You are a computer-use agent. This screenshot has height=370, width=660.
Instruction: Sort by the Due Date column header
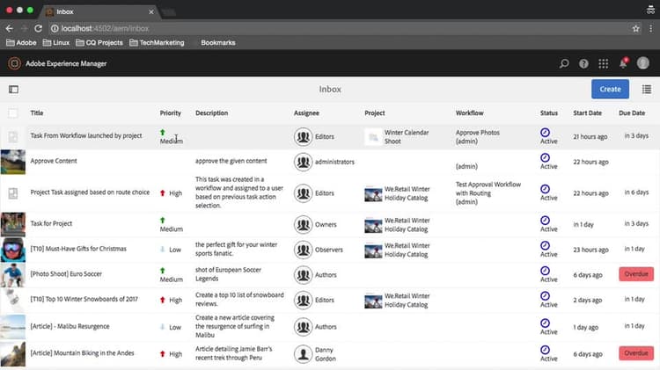click(x=632, y=113)
